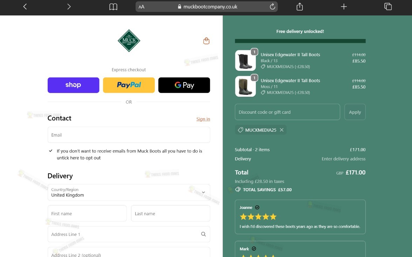412x257 pixels.
Task: Click the address bar showing muckbootcompany.co.uk
Action: pyautogui.click(x=207, y=7)
